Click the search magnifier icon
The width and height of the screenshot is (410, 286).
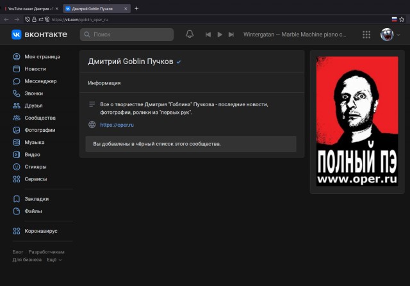[87, 35]
